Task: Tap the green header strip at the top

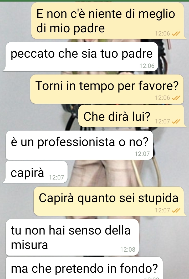Action: pos(95,1)
